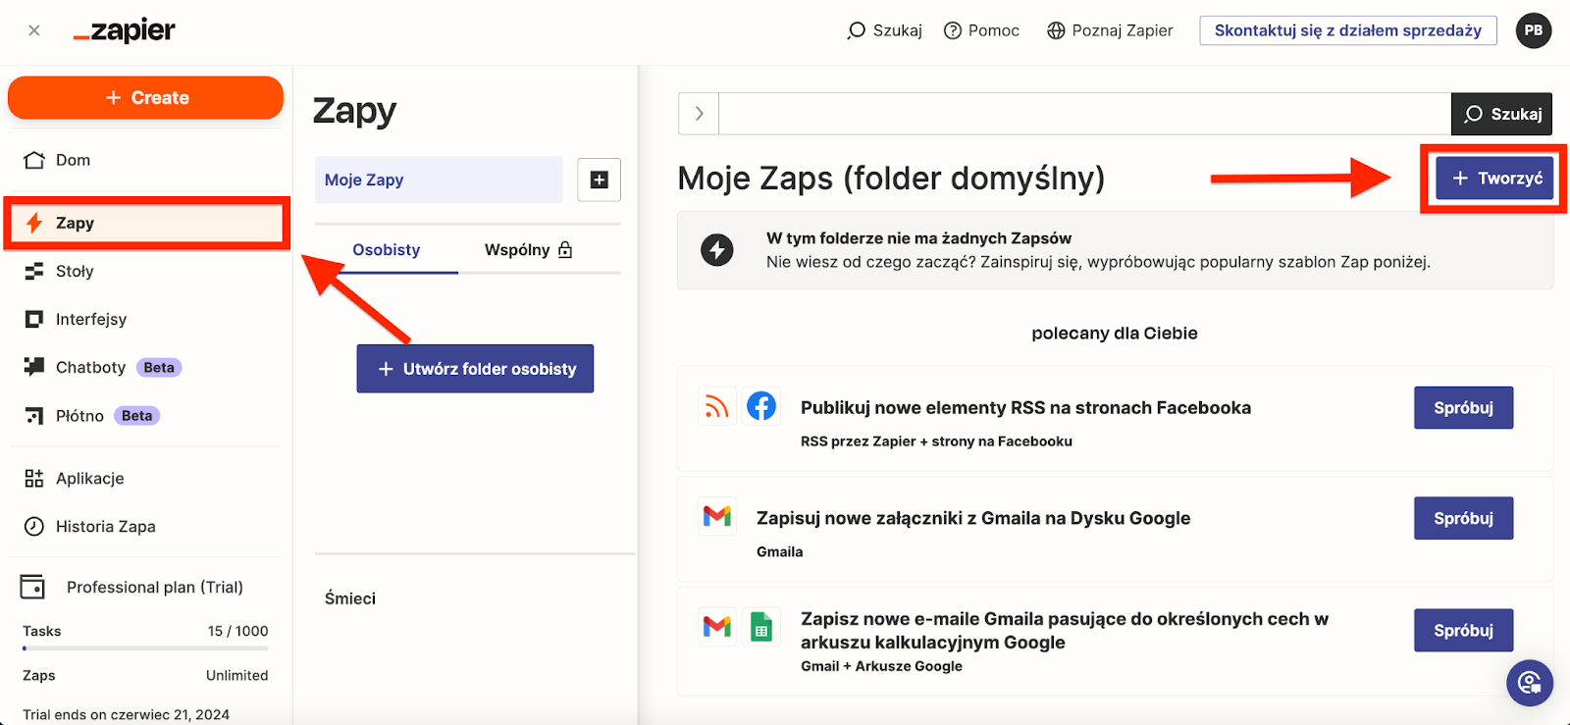
Task: Click 'Publikuj nowe elementy RSS' template title
Action: click(x=1025, y=408)
